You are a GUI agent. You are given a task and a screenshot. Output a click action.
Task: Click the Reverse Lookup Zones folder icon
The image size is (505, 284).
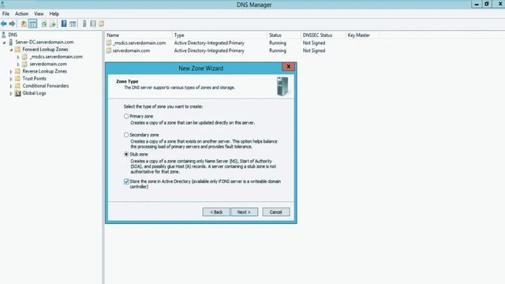pyautogui.click(x=17, y=71)
